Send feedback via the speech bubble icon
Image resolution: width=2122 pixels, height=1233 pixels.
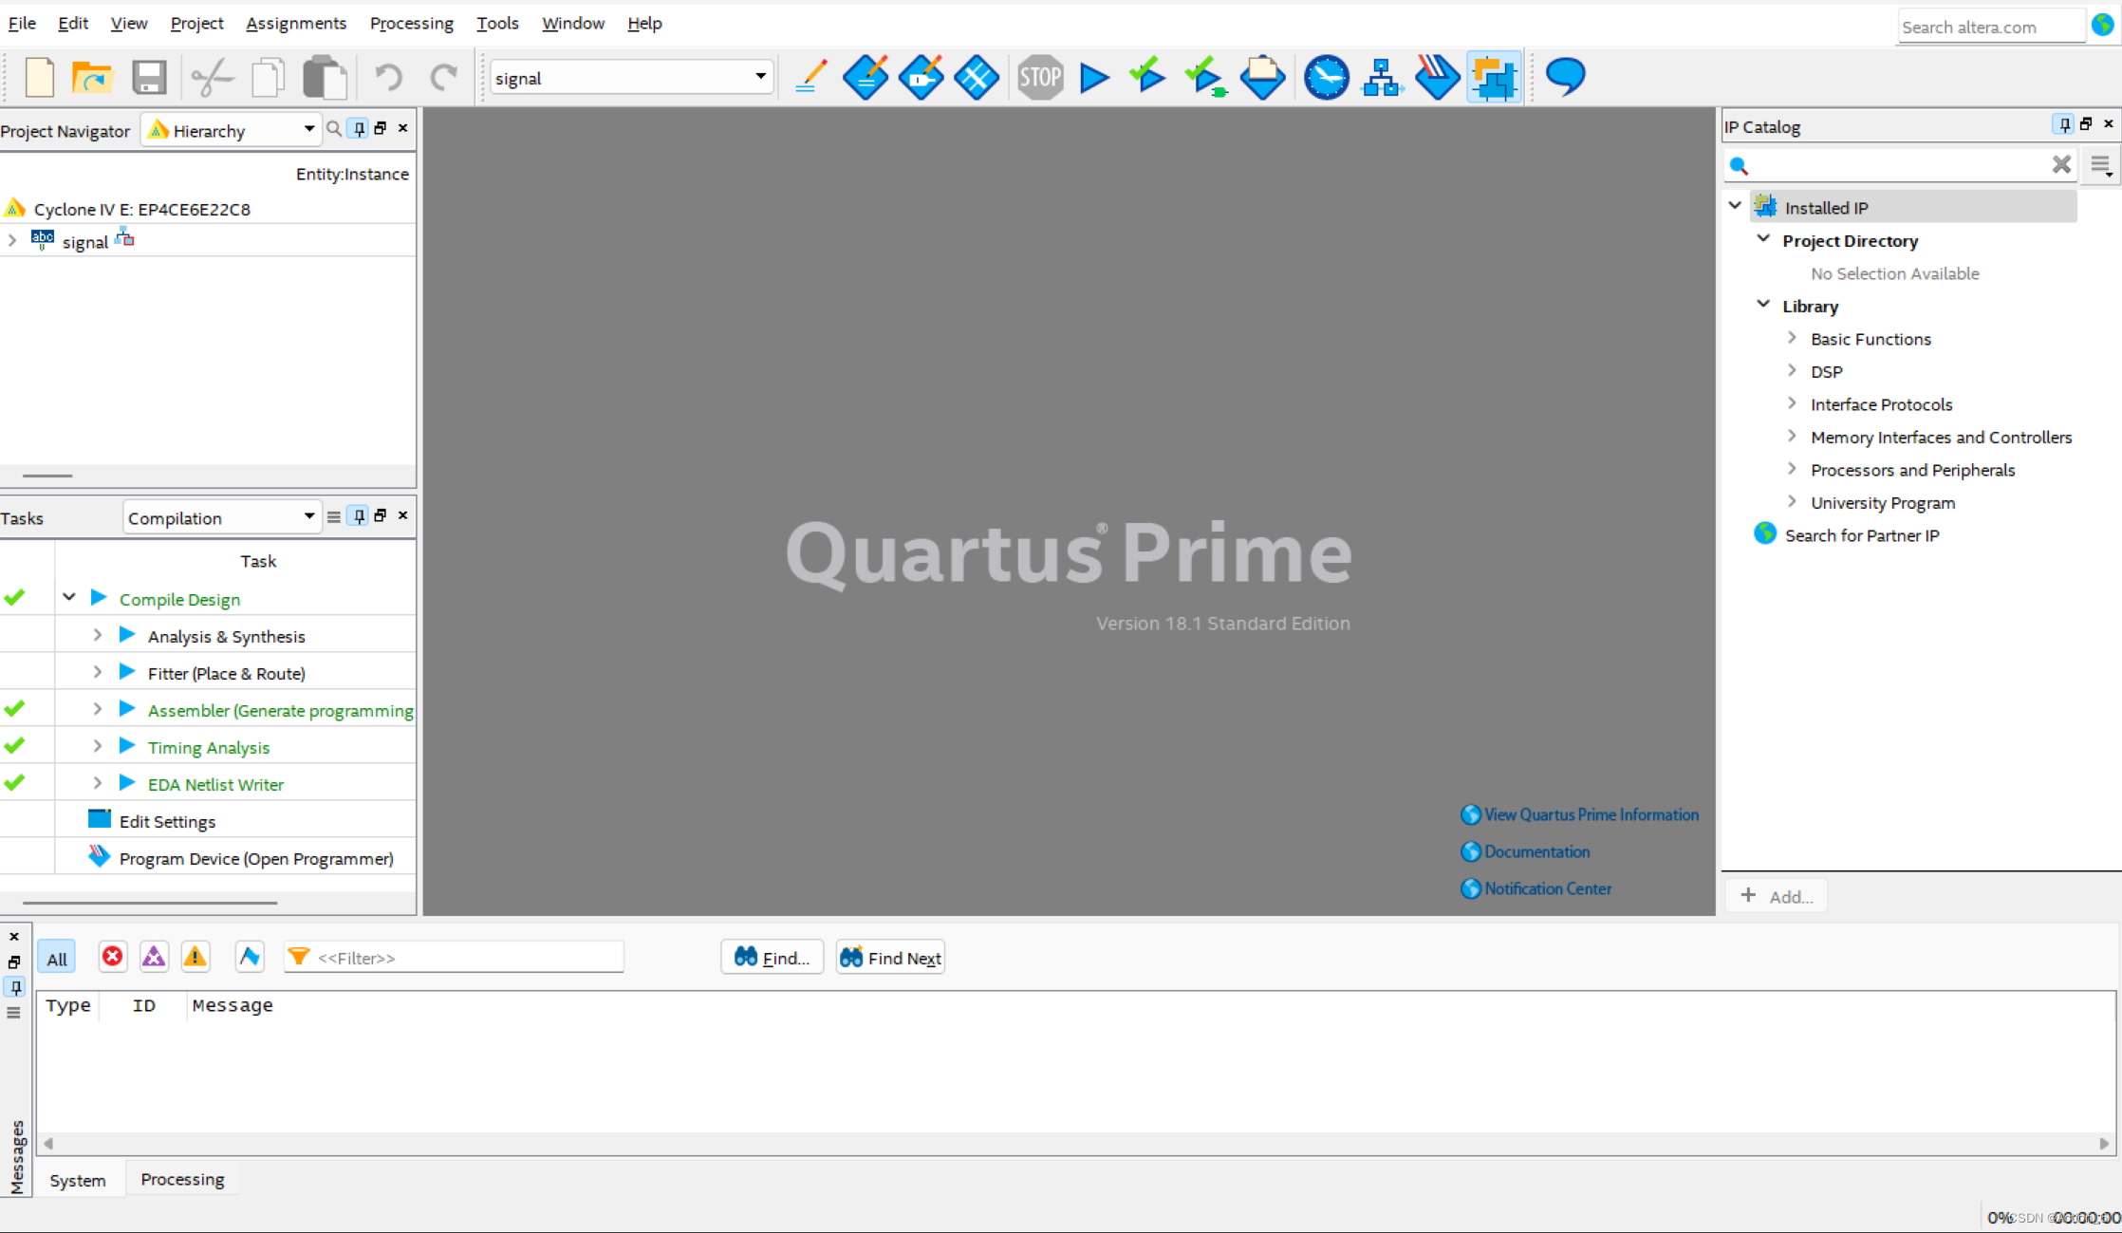(1564, 76)
